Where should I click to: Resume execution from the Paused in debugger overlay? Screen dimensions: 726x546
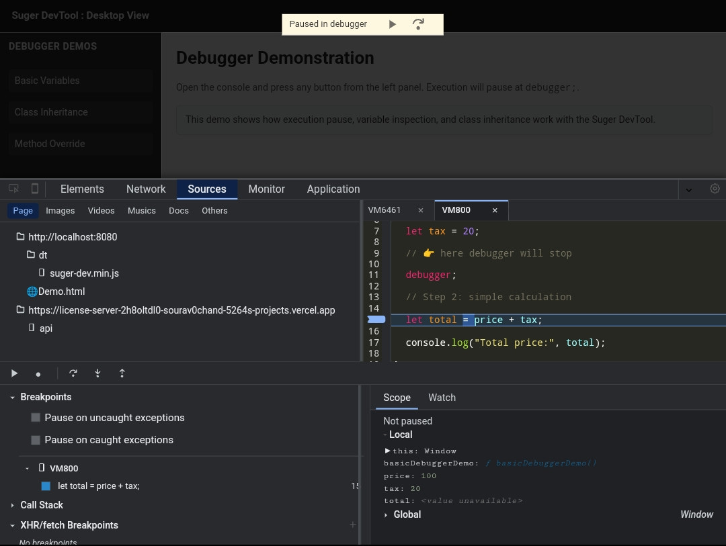pos(392,24)
